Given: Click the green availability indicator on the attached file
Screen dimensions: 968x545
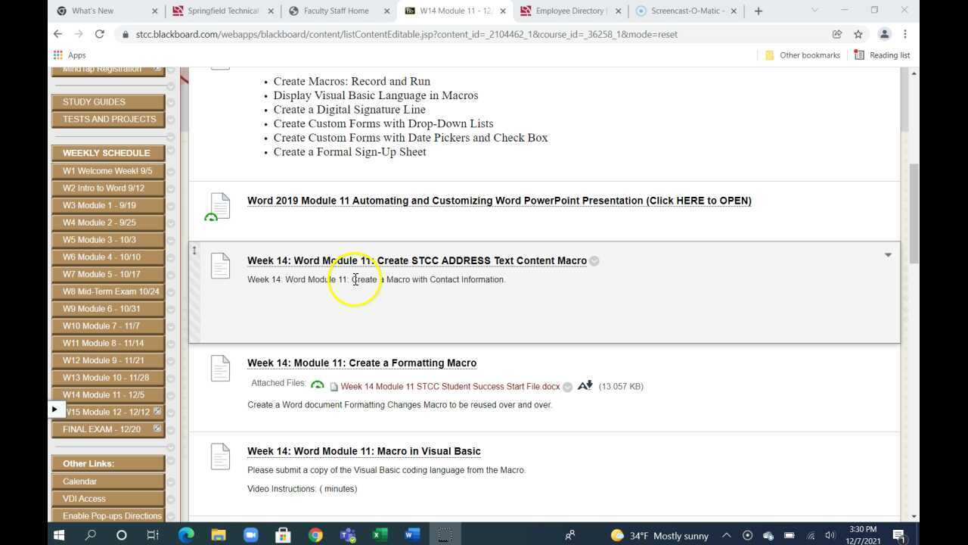Looking at the screenshot, I should coord(318,385).
